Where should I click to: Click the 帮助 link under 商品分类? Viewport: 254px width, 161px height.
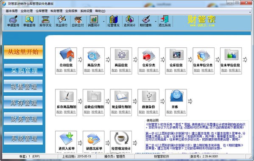click(x=87, y=70)
